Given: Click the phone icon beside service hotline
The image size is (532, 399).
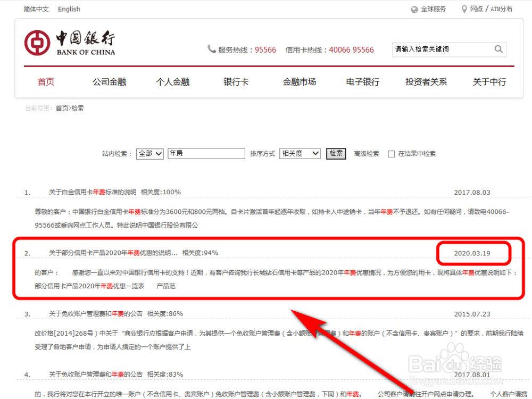Looking at the screenshot, I should 211,49.
